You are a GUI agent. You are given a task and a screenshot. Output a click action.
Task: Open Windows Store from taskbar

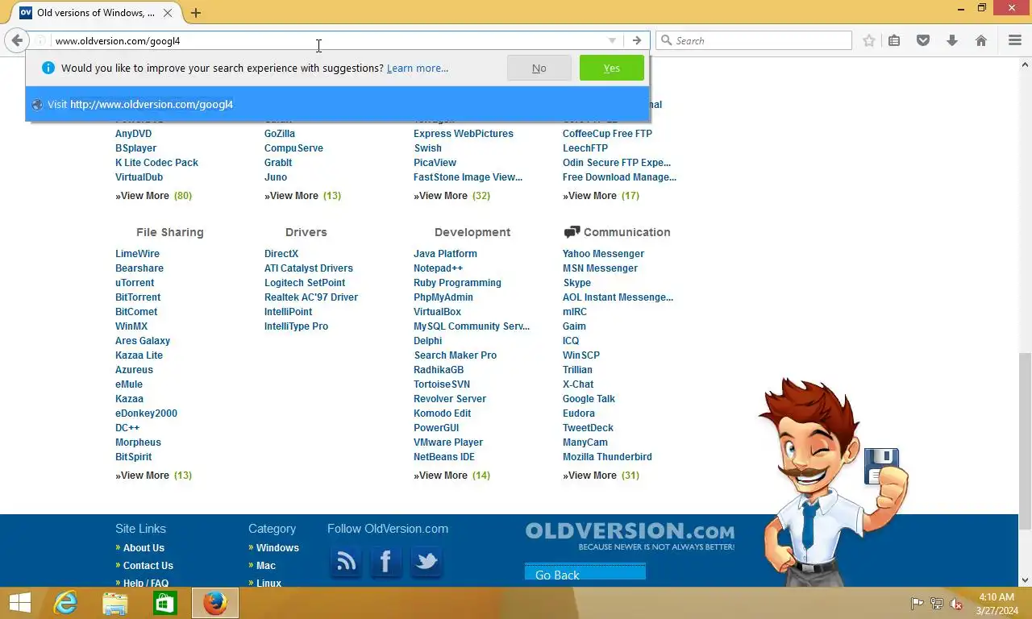(165, 603)
